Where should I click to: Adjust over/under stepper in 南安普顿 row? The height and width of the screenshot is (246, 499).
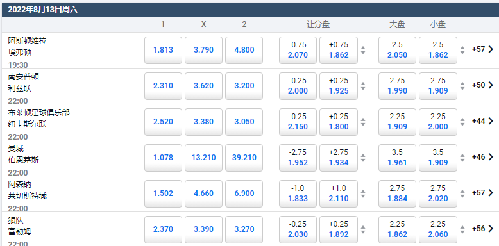462,86
